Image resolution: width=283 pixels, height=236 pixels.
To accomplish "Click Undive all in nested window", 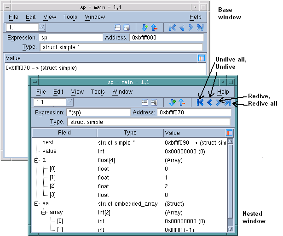I will tap(200, 102).
